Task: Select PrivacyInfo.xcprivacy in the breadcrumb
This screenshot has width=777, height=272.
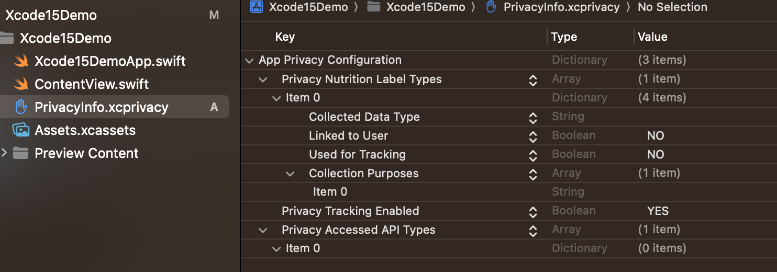Action: (x=561, y=7)
